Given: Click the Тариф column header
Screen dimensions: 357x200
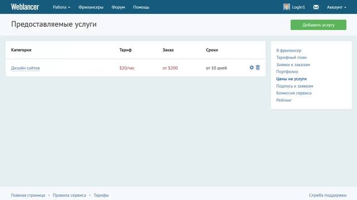Looking at the screenshot, I should tap(126, 50).
